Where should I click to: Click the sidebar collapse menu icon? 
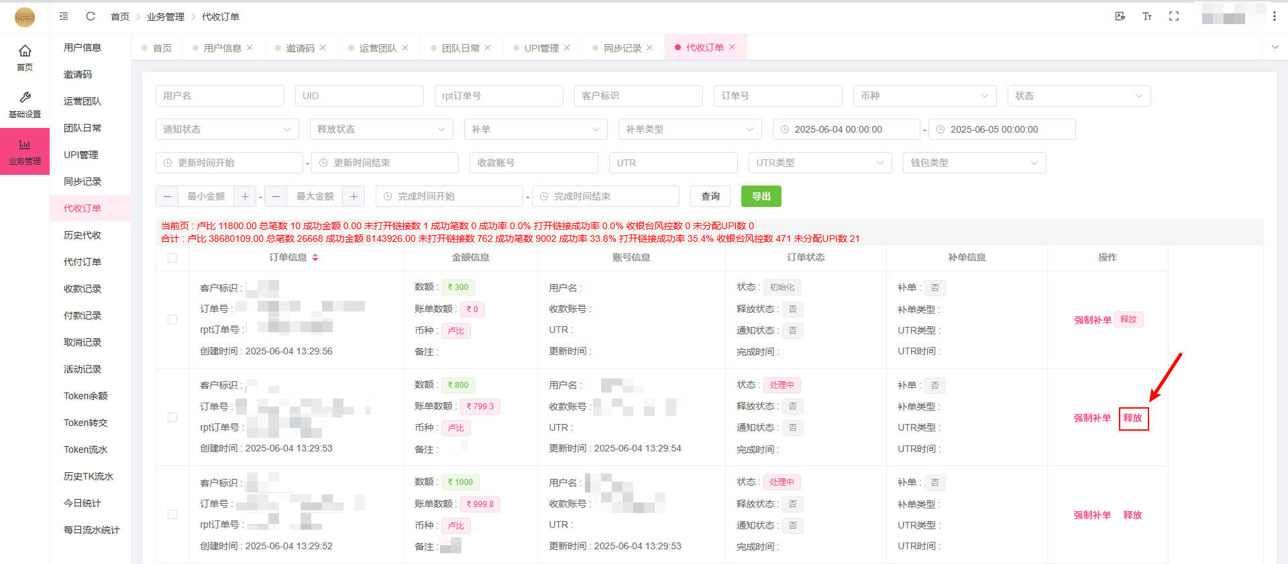tap(64, 16)
